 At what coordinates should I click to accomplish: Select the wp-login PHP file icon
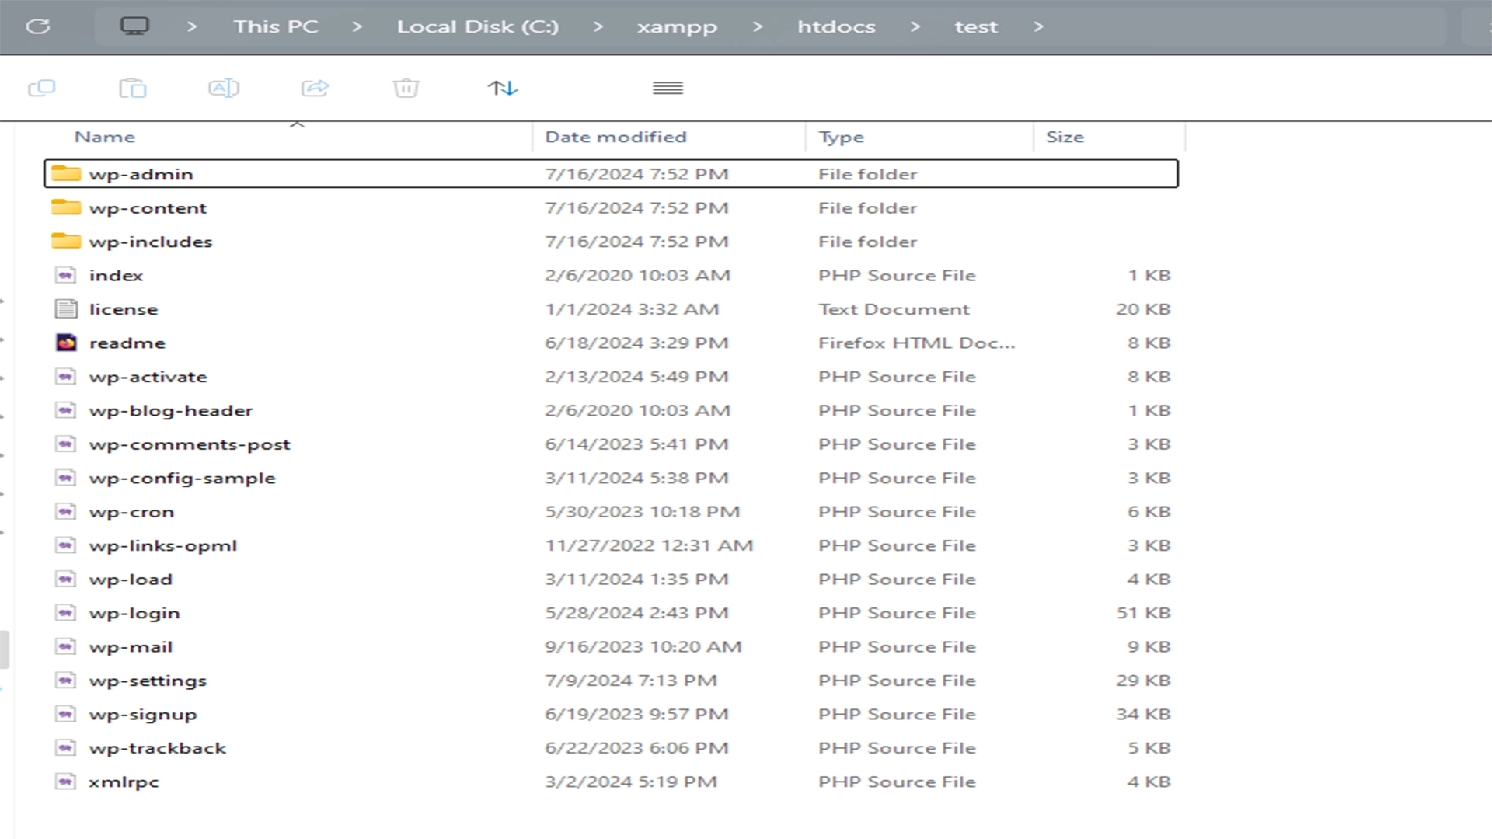click(66, 613)
